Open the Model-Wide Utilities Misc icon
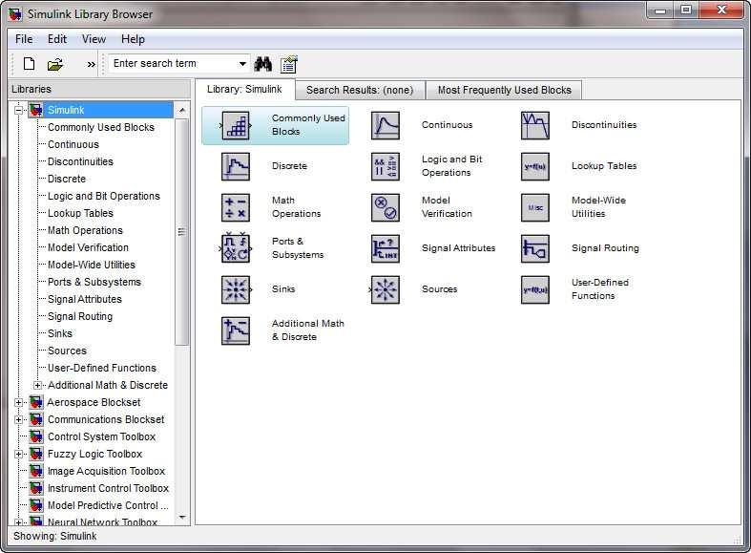 (535, 207)
